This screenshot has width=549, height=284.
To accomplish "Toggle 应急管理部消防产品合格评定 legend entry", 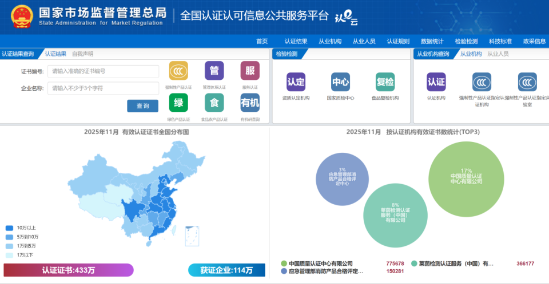I will (x=322, y=271).
